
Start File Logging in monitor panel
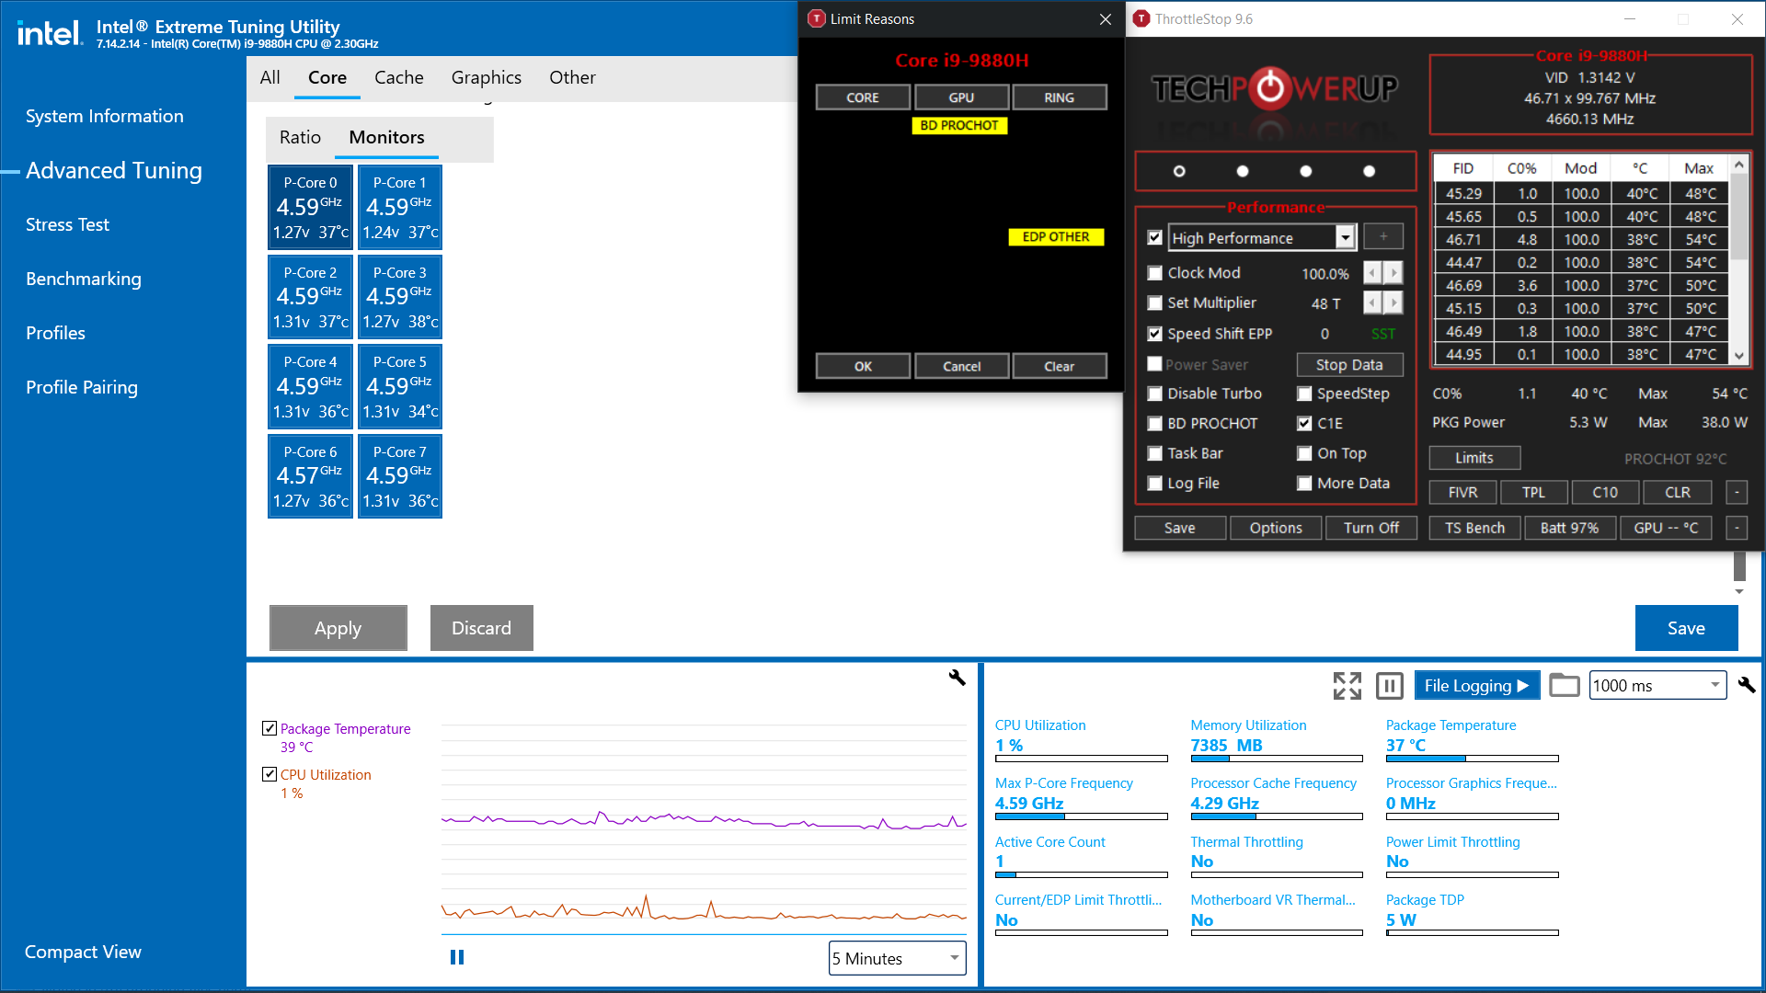pos(1476,685)
